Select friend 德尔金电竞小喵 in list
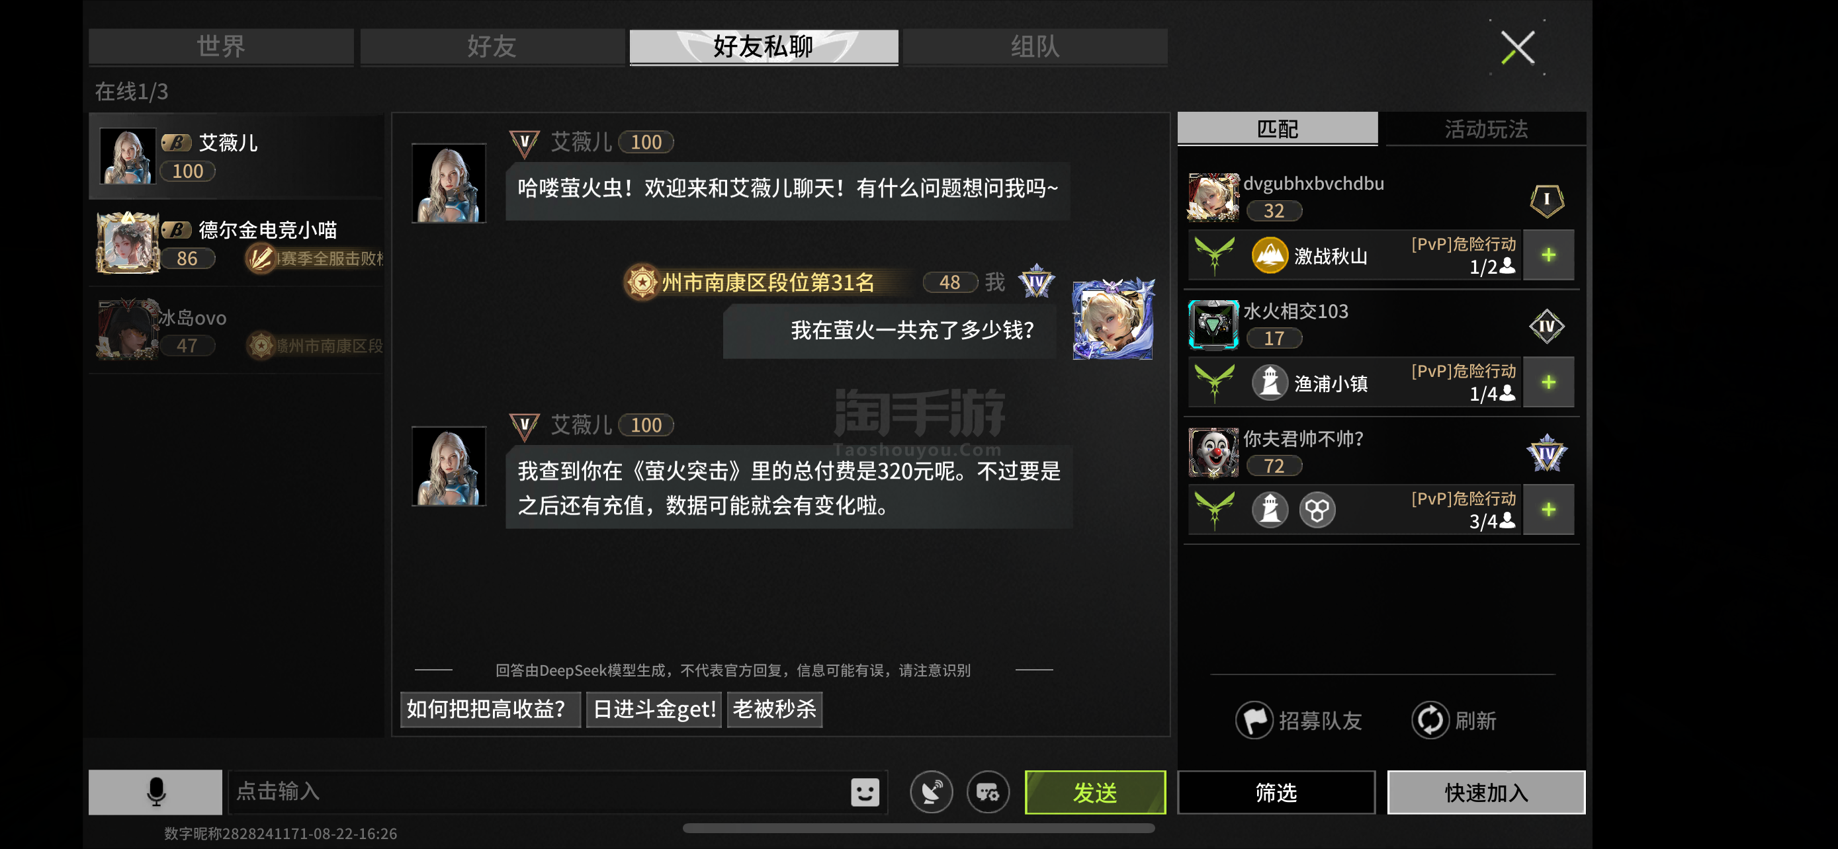Screen dimensions: 1838x849 (237, 244)
